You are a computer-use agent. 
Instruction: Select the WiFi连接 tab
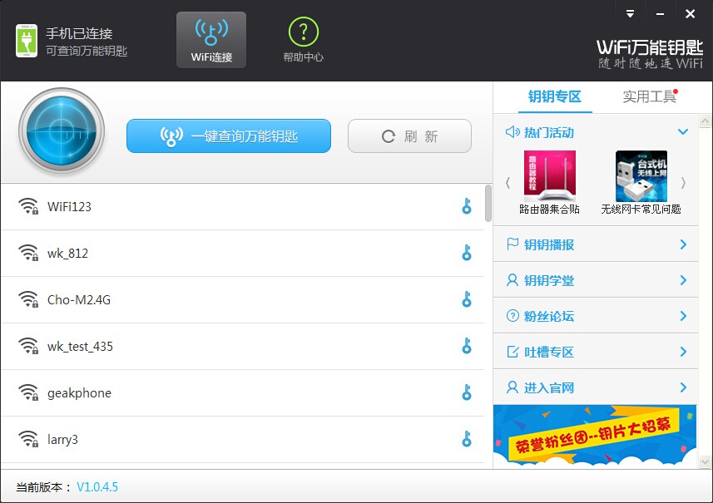(211, 40)
